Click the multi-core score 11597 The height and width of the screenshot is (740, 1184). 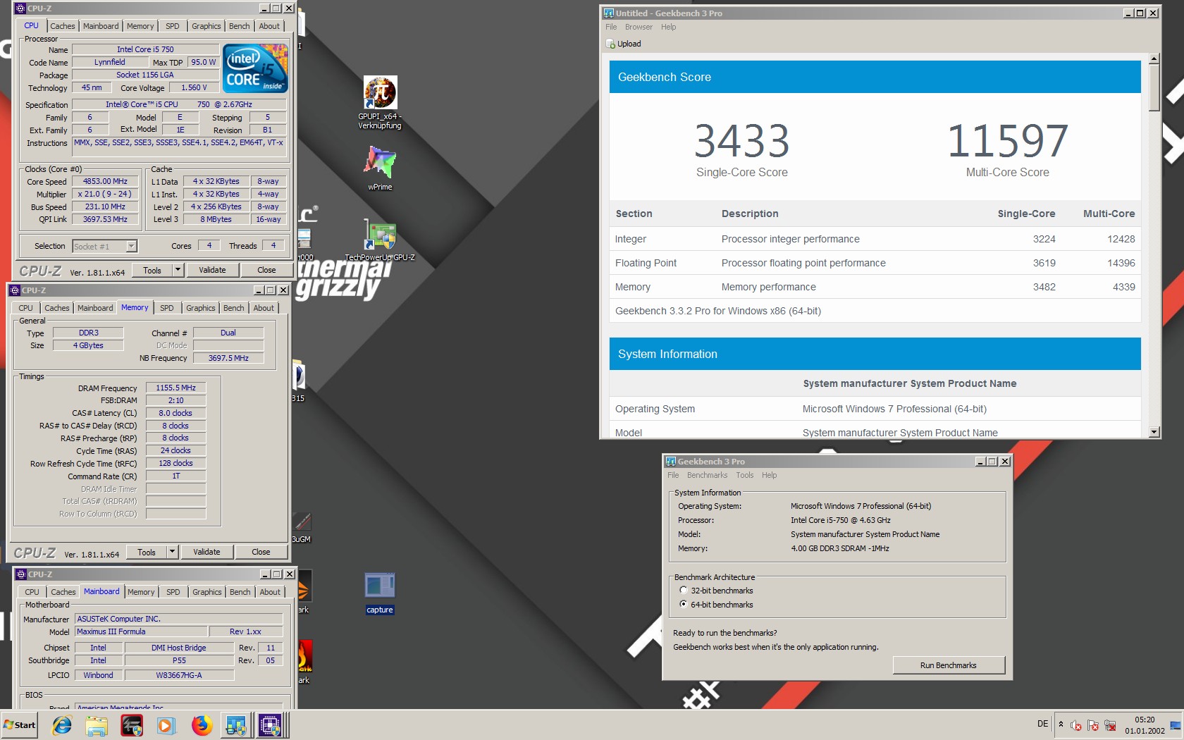(x=1007, y=141)
